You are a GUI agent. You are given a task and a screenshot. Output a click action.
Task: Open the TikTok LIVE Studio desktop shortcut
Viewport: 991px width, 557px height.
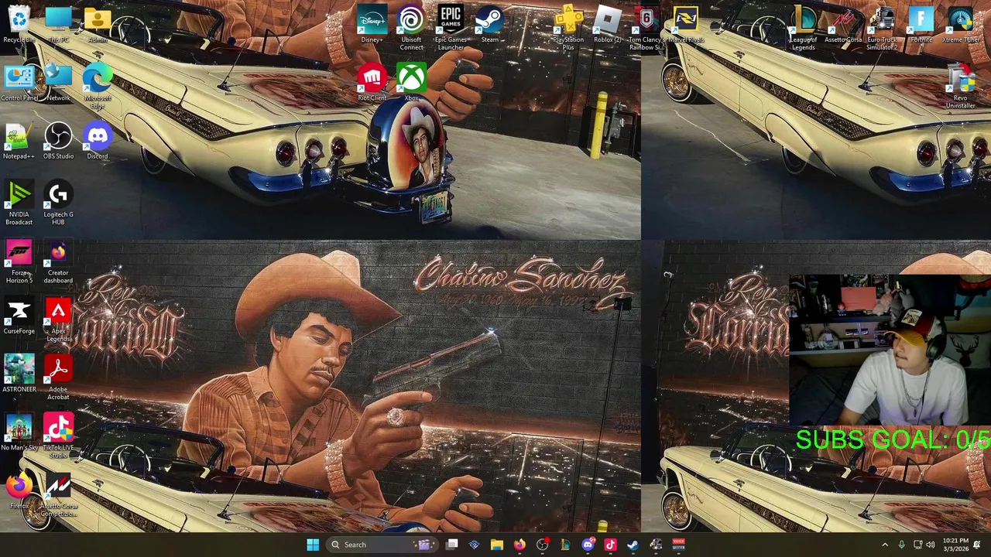point(58,437)
